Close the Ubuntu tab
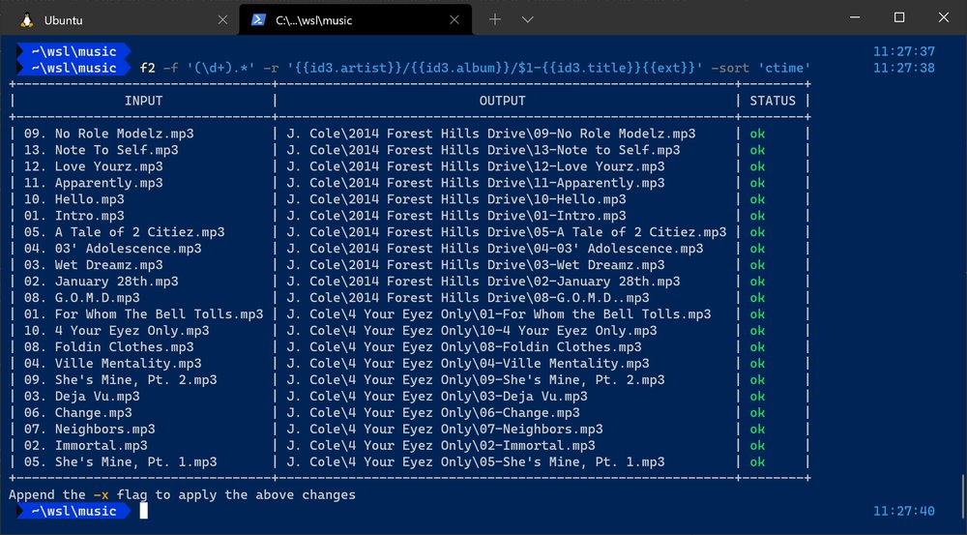The image size is (967, 535). (222, 20)
